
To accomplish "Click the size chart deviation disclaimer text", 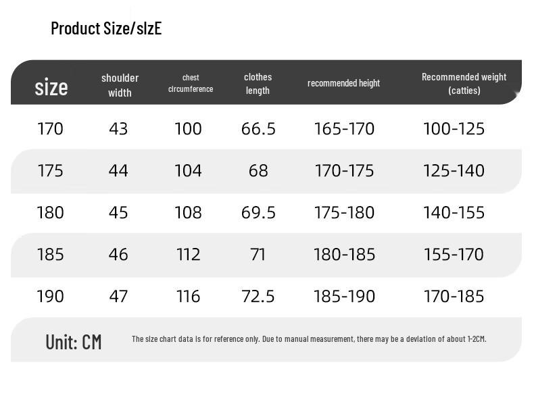I will (309, 339).
